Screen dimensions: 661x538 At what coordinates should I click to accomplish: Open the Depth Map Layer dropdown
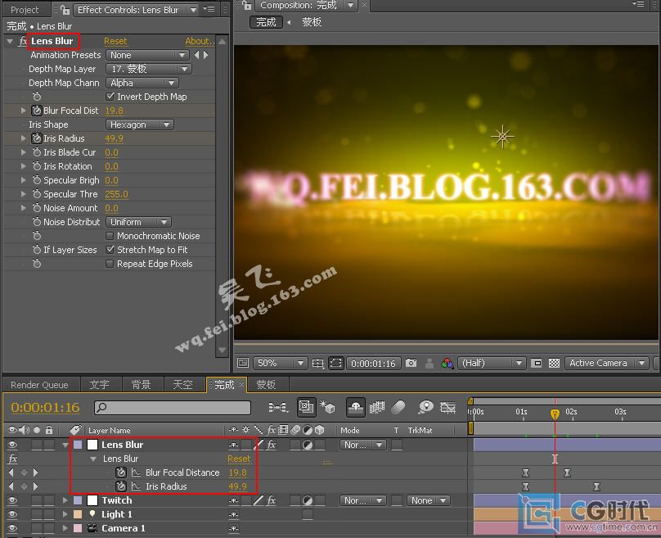coord(149,69)
